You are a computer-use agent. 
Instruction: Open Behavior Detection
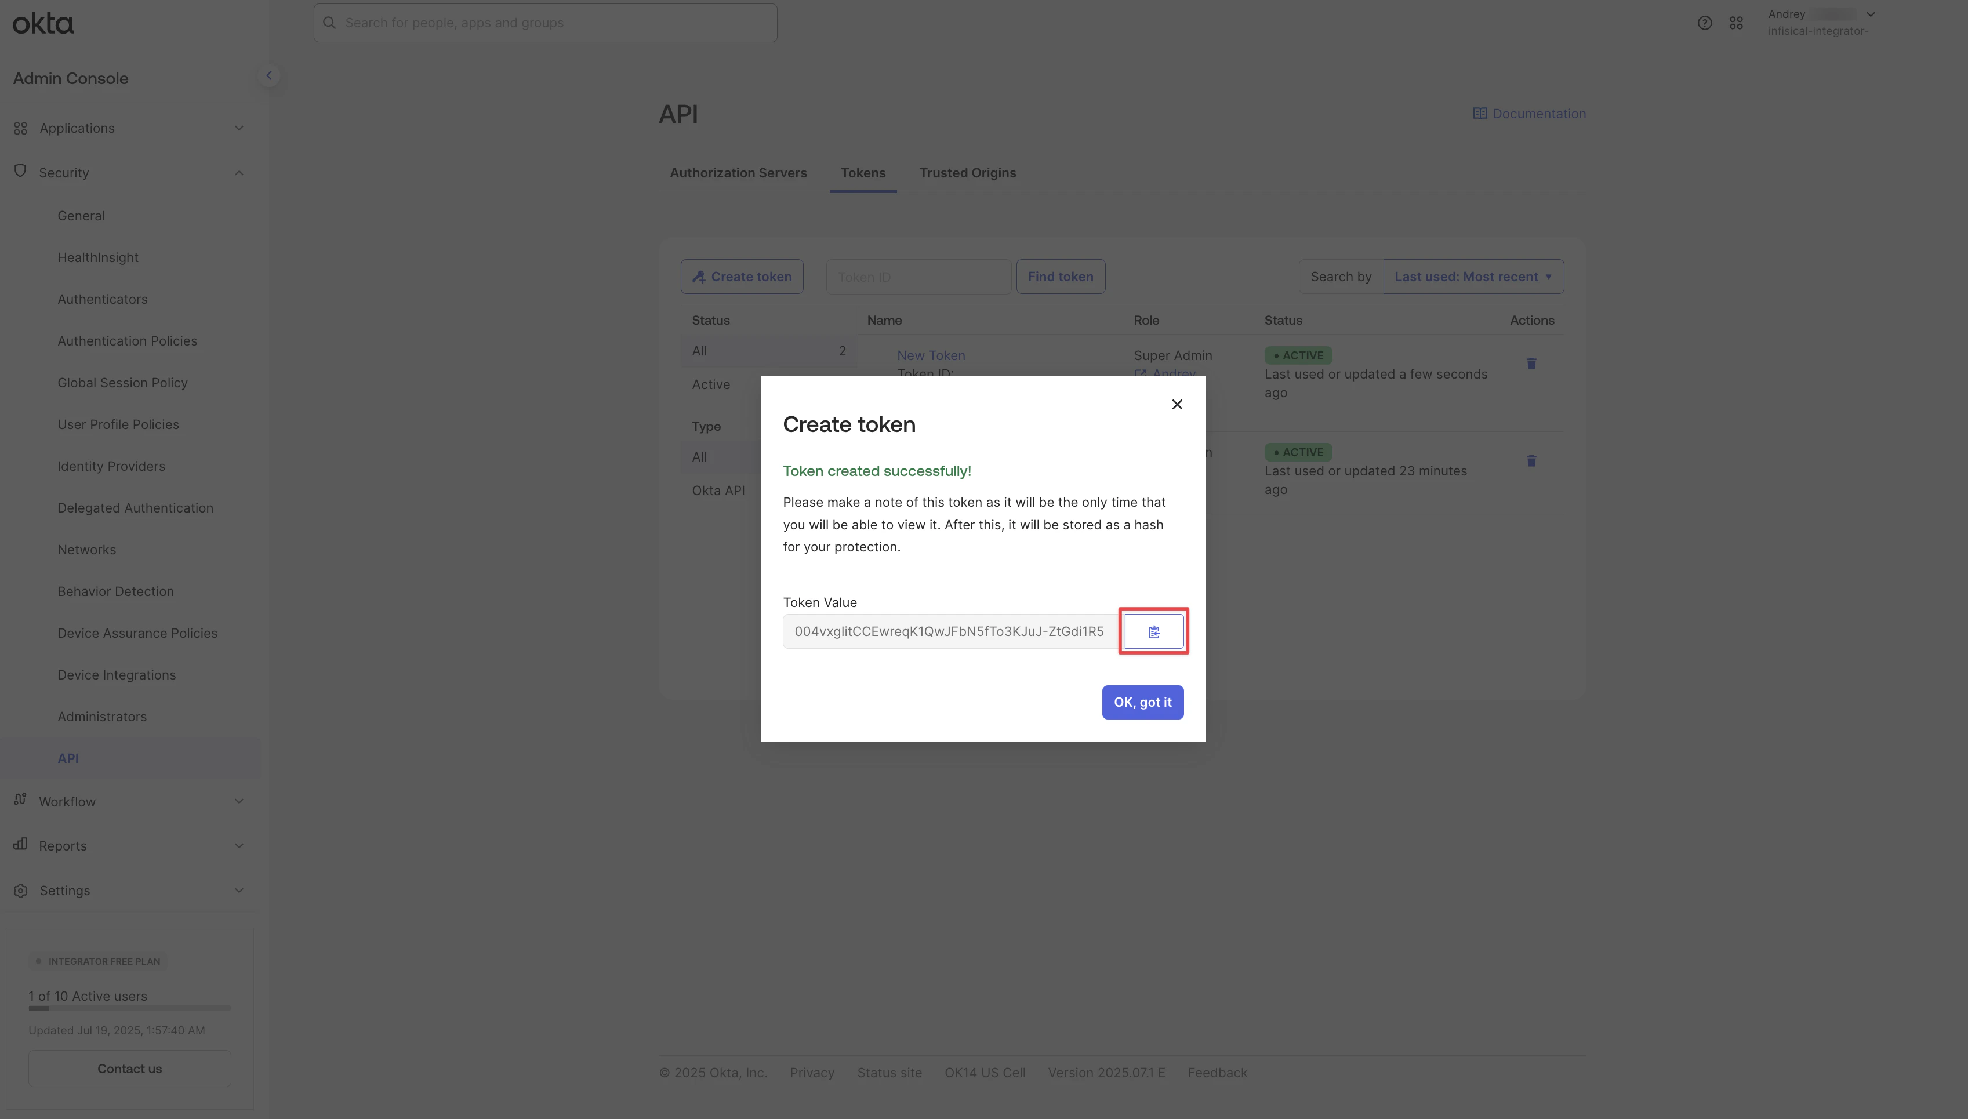click(116, 592)
